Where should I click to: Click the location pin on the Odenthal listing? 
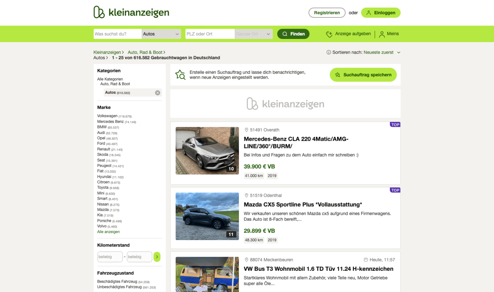coord(246,195)
